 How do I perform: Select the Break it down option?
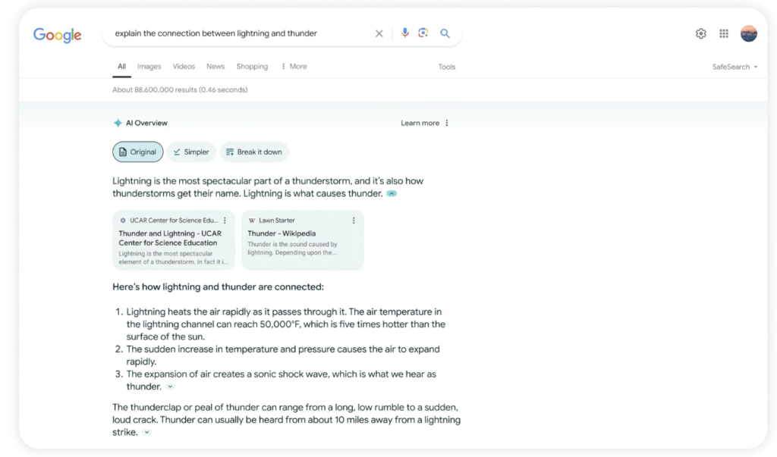254,152
